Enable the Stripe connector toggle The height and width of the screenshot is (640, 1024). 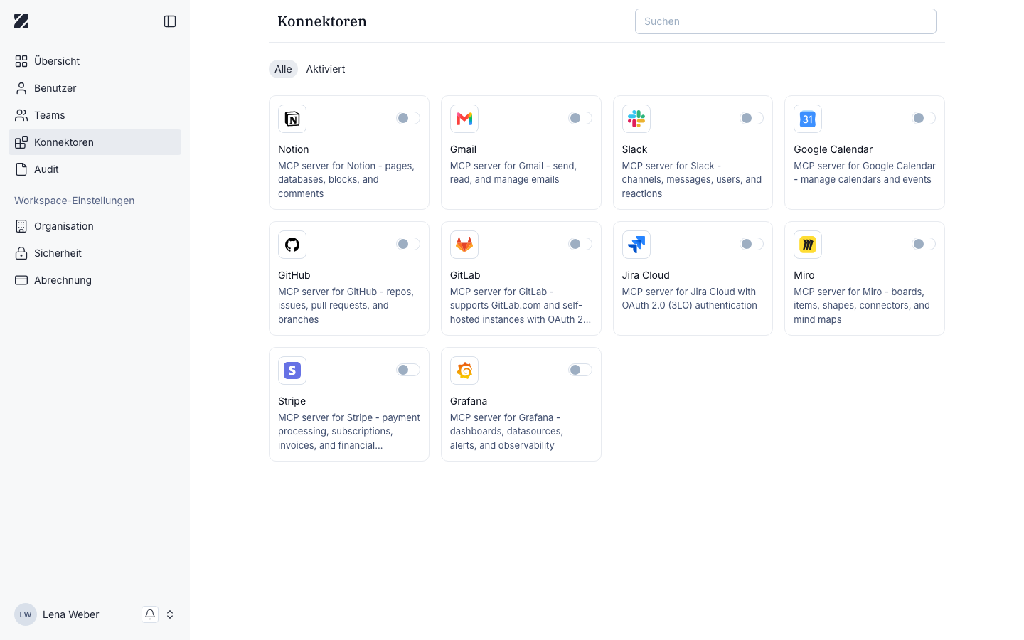click(x=408, y=370)
